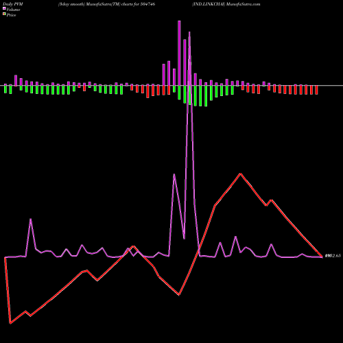The height and width of the screenshot is (343, 343).
Task: Click the red price line peak
Action: pos(240,174)
